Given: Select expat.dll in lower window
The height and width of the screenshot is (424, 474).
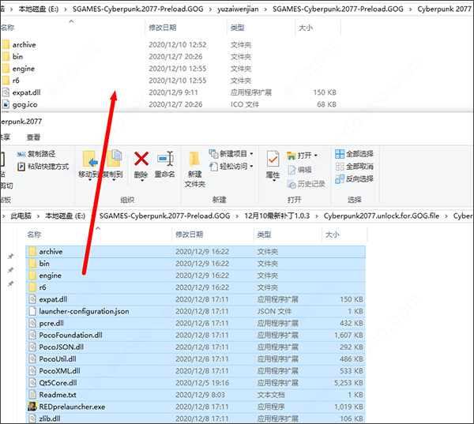Looking at the screenshot, I should click(195, 299).
